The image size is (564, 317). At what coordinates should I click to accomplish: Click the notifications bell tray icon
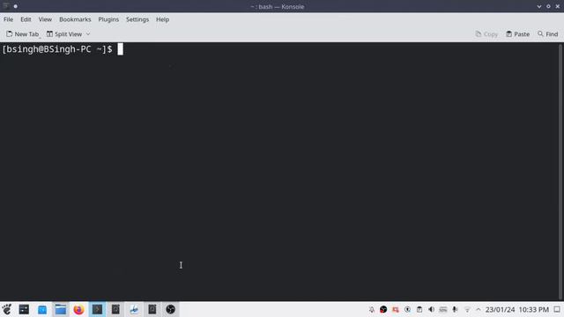point(372,309)
